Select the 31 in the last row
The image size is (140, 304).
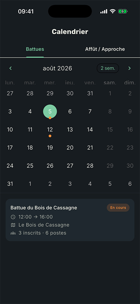(10, 184)
